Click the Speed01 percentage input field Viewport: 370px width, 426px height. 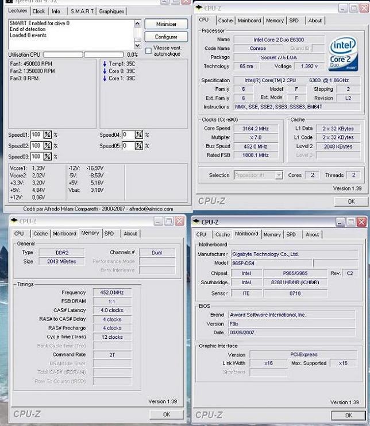pos(36,135)
